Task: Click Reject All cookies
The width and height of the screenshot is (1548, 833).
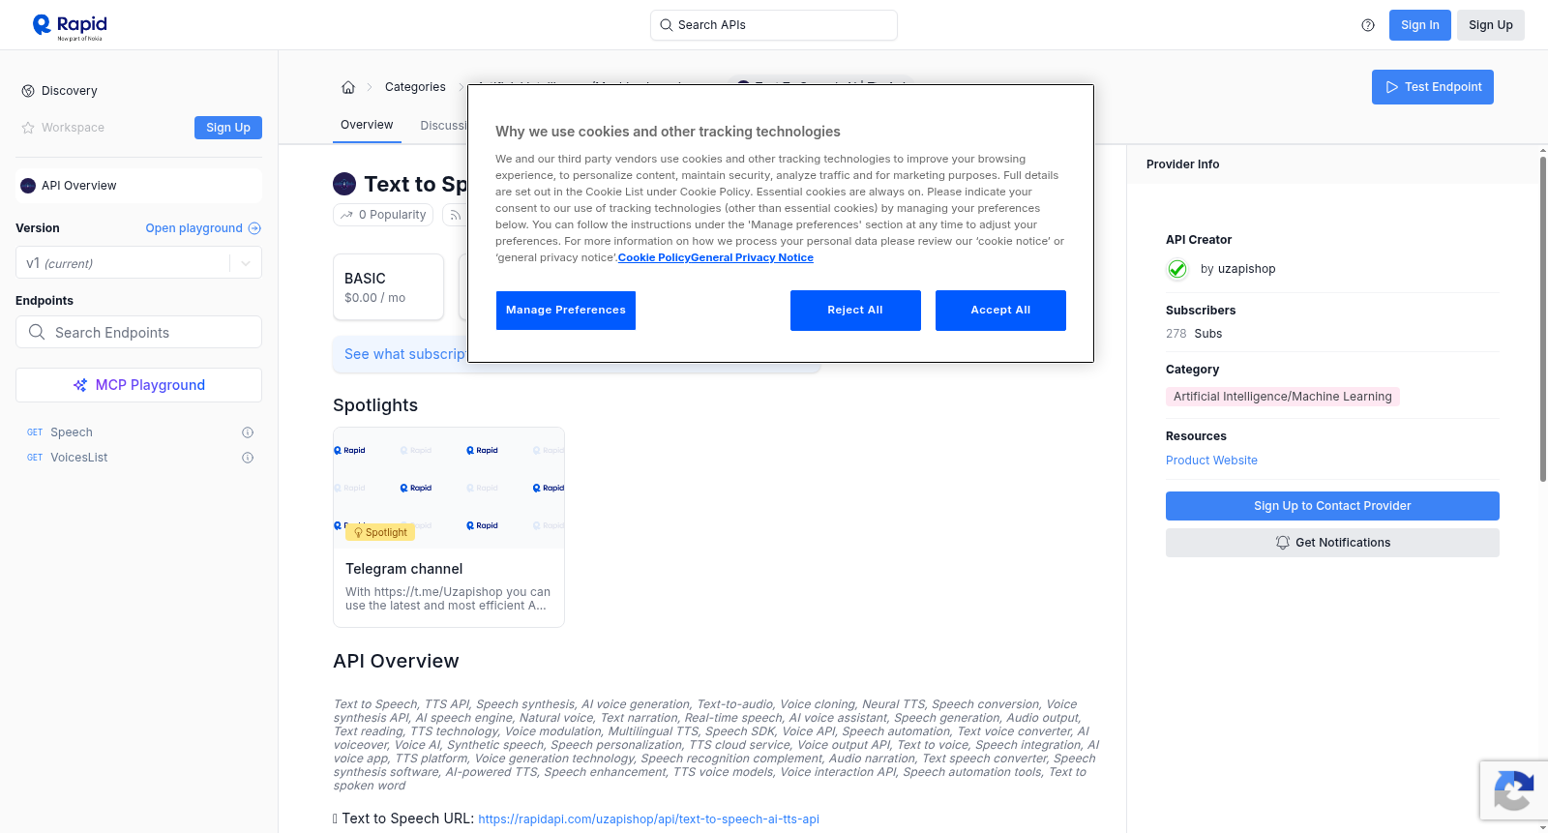Action: pyautogui.click(x=855, y=311)
